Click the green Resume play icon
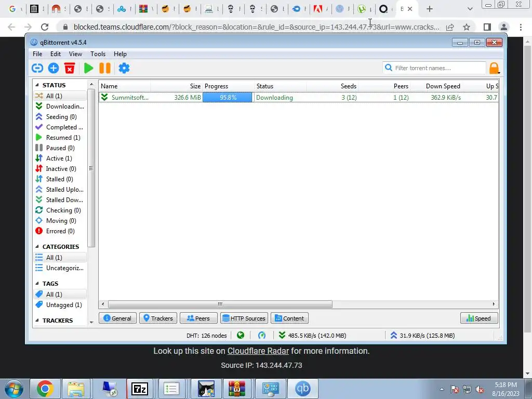 click(x=88, y=68)
